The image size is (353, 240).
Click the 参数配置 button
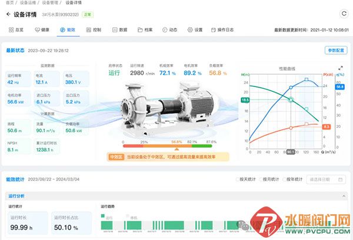[336, 50]
